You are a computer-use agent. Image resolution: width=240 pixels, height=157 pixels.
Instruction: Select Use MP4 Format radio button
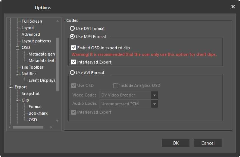pos(72,37)
